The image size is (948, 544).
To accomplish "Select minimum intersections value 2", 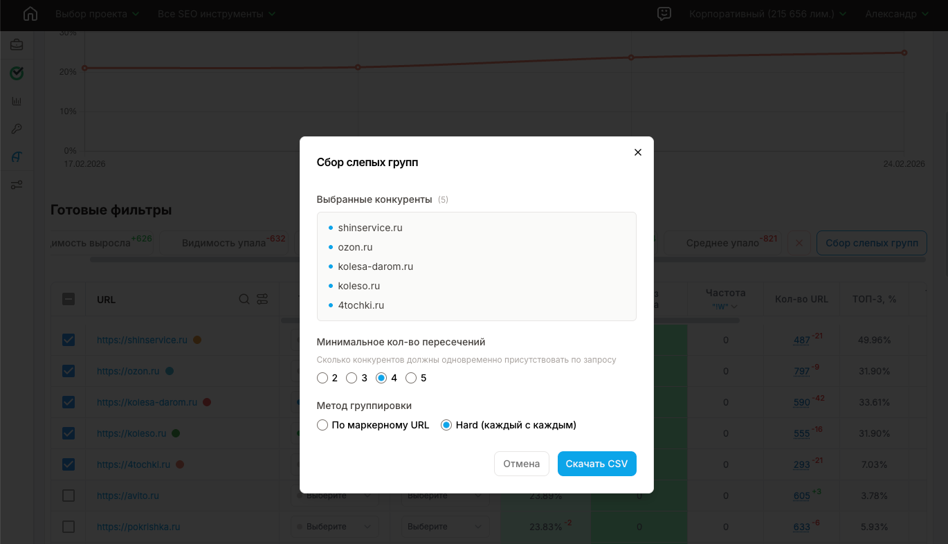I will [x=322, y=378].
